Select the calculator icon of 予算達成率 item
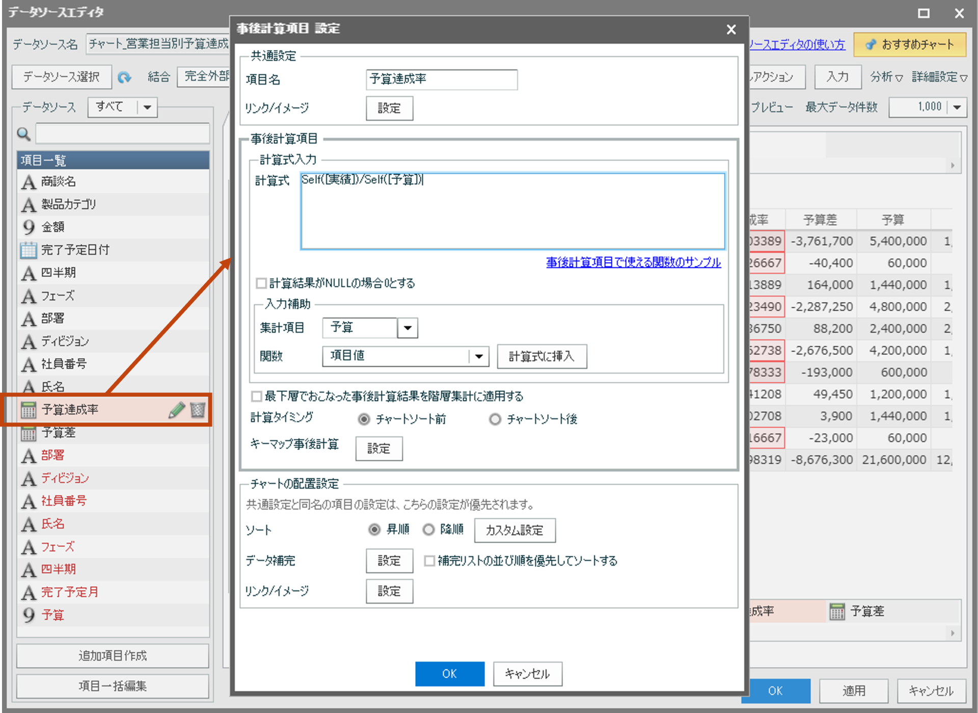Viewport: 978px width, 713px height. (29, 410)
